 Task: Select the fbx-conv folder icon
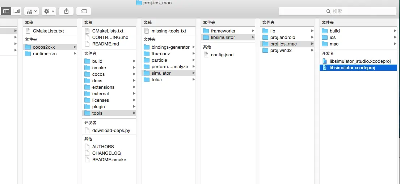click(x=147, y=54)
